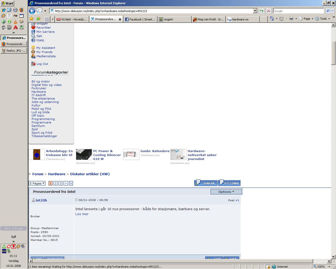Expand the quick launch overflow chevron

click(x=14, y=33)
